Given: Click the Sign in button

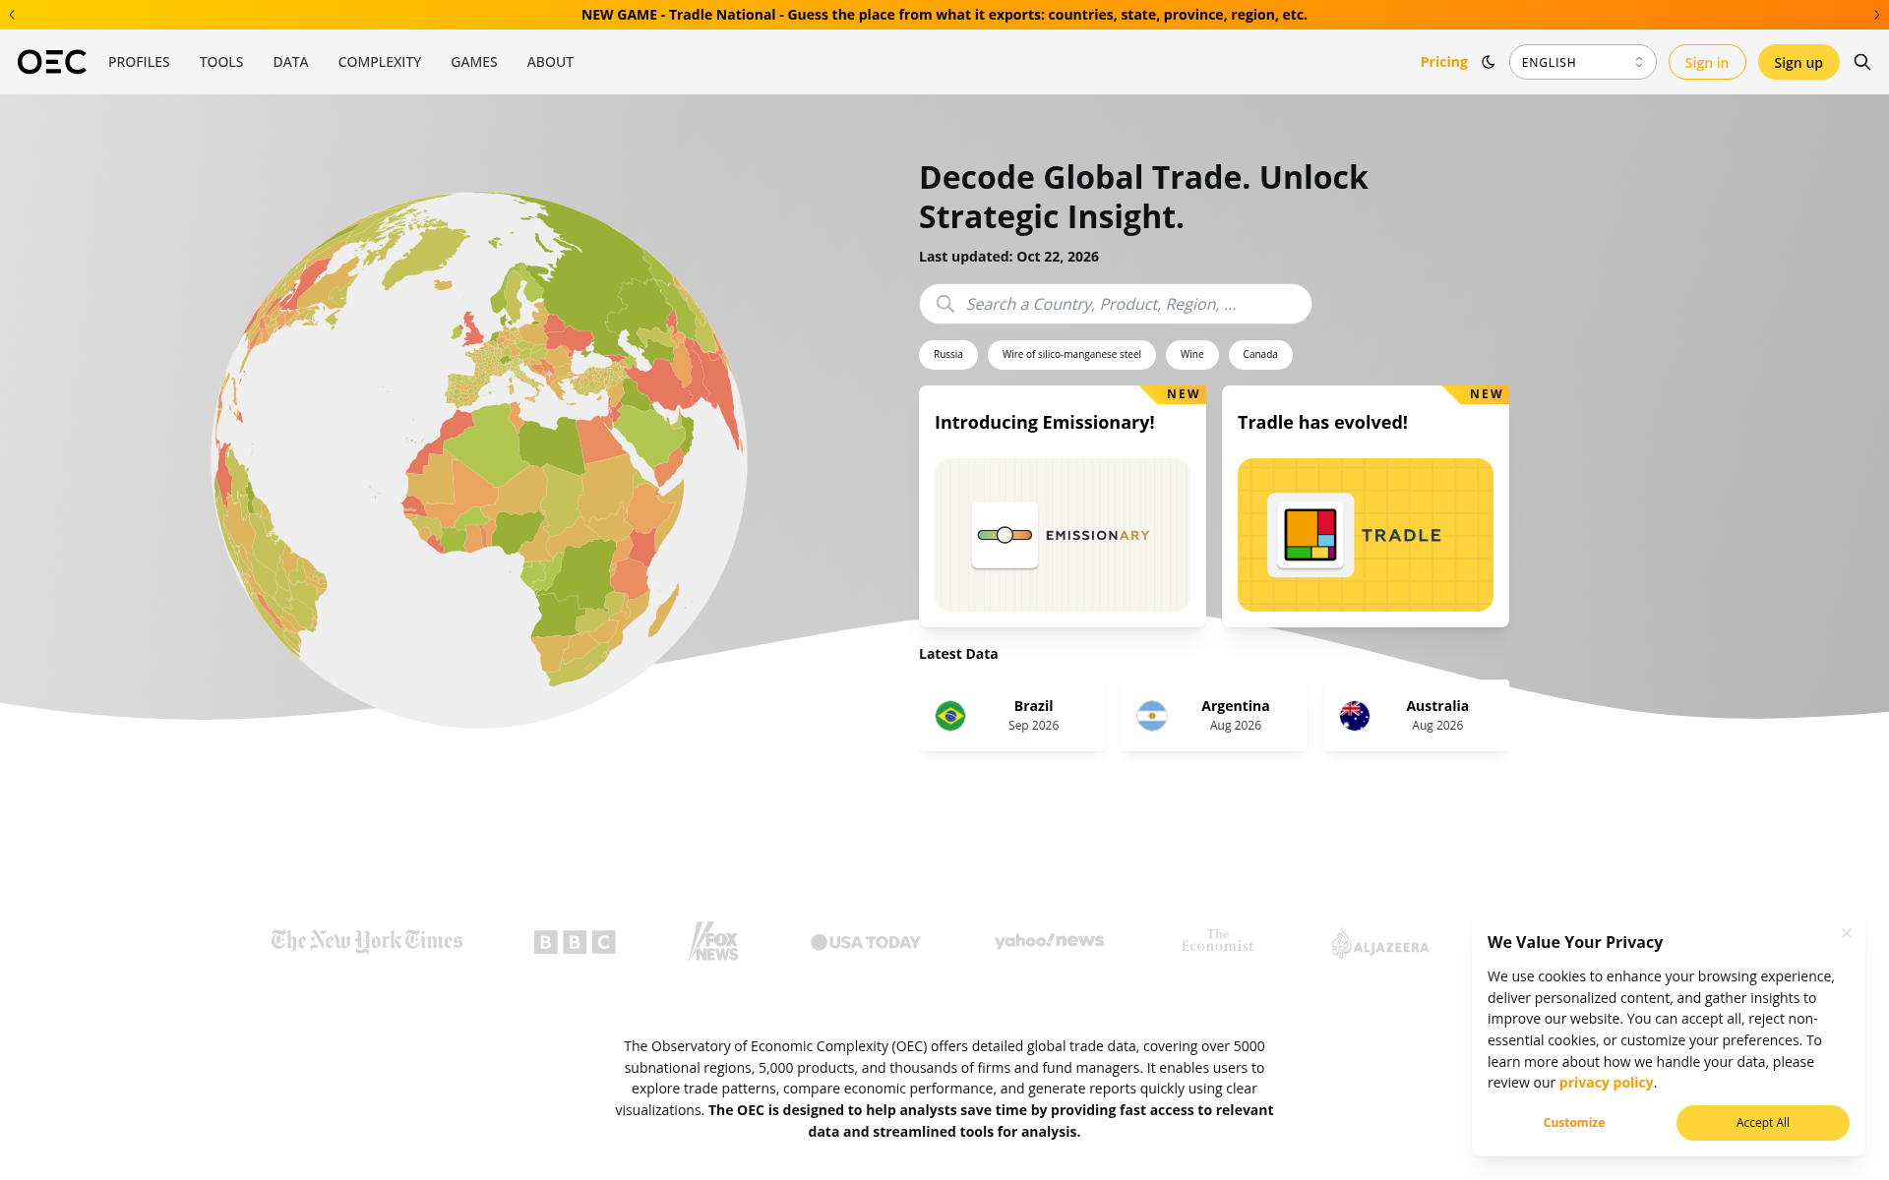Looking at the screenshot, I should tap(1707, 62).
